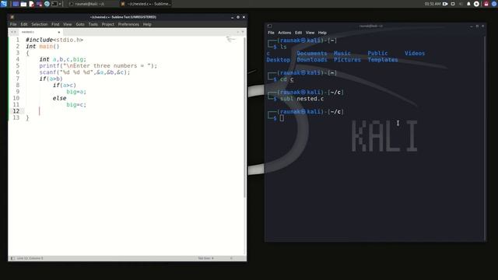This screenshot has height=280, width=498.
Task: Open the Goto menu in Sublime Text
Action: pyautogui.click(x=80, y=24)
